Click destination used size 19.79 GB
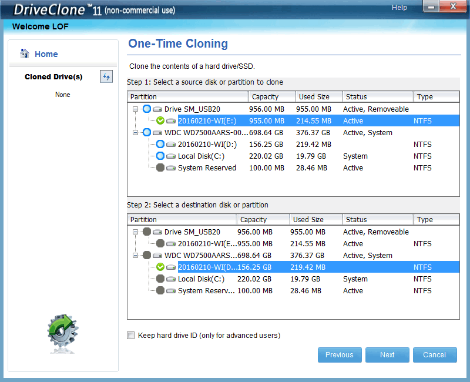This screenshot has height=382, width=470. (305, 279)
